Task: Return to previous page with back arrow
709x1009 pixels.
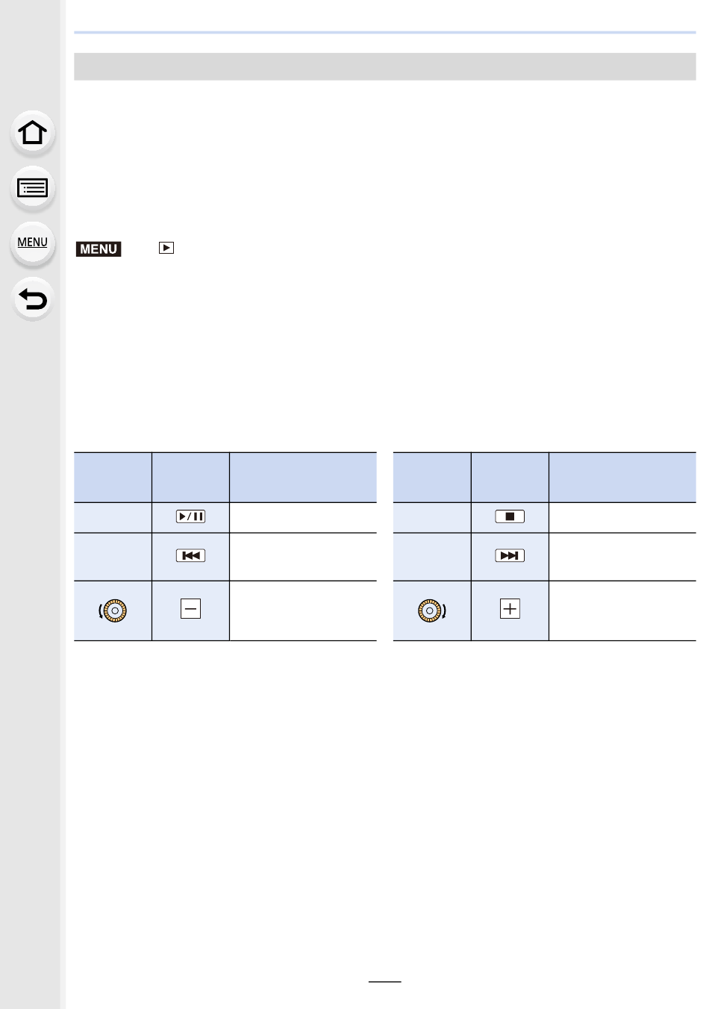Action: click(x=33, y=299)
